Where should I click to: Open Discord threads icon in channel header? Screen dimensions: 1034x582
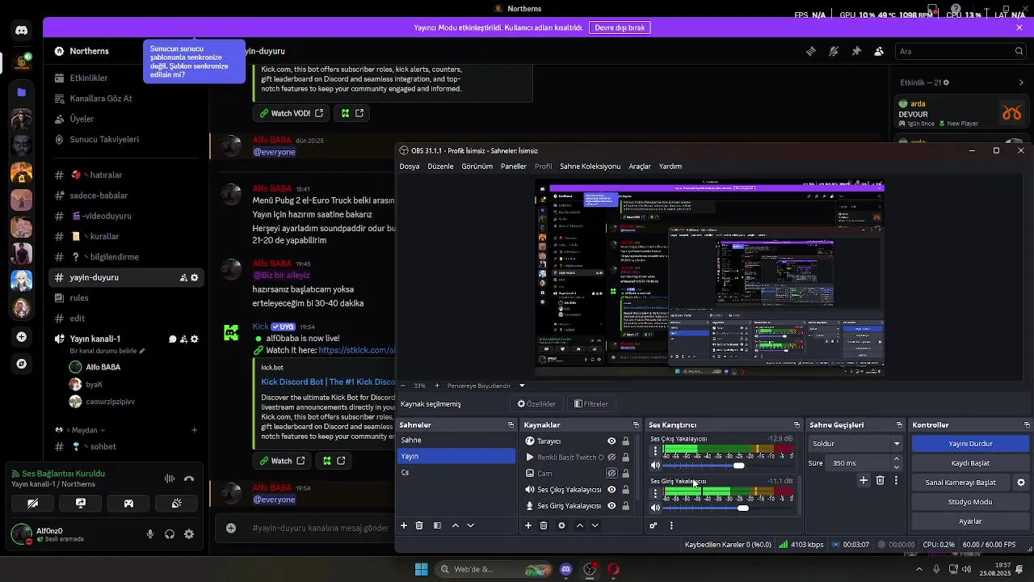pyautogui.click(x=811, y=51)
